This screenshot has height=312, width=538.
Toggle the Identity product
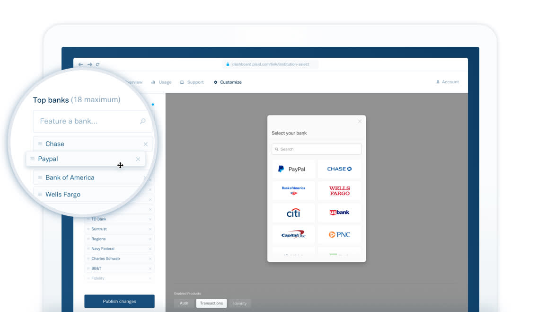point(240,303)
